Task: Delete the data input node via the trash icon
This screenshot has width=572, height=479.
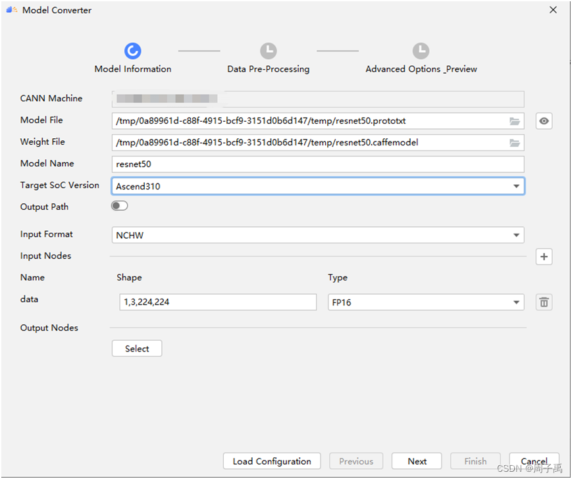Action: tap(544, 301)
